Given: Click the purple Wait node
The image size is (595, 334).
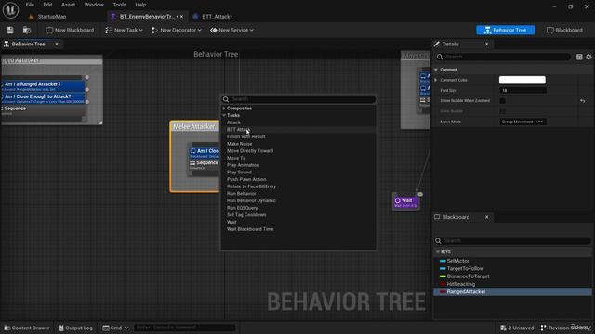Looking at the screenshot, I should 405,202.
